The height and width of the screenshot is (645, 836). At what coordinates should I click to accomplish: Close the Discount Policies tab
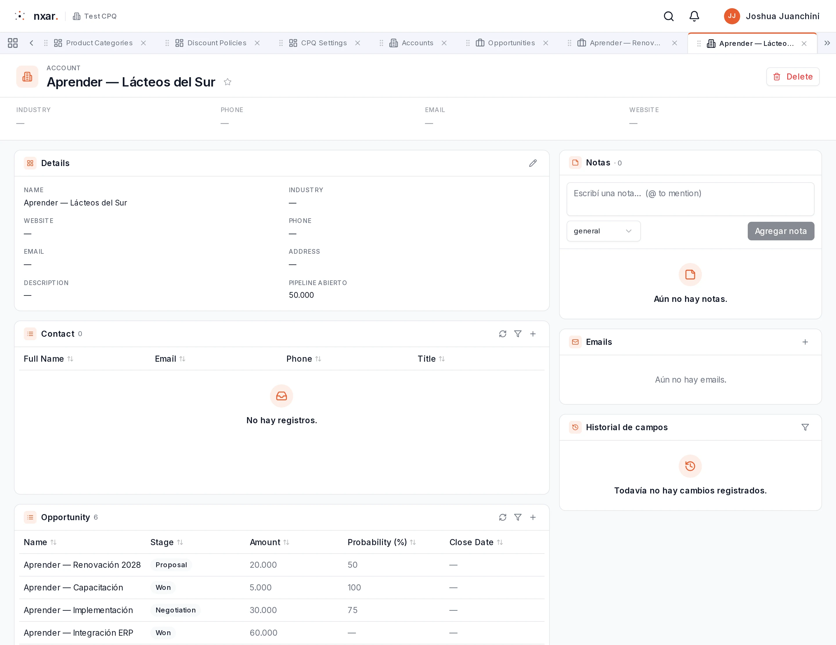(x=257, y=43)
